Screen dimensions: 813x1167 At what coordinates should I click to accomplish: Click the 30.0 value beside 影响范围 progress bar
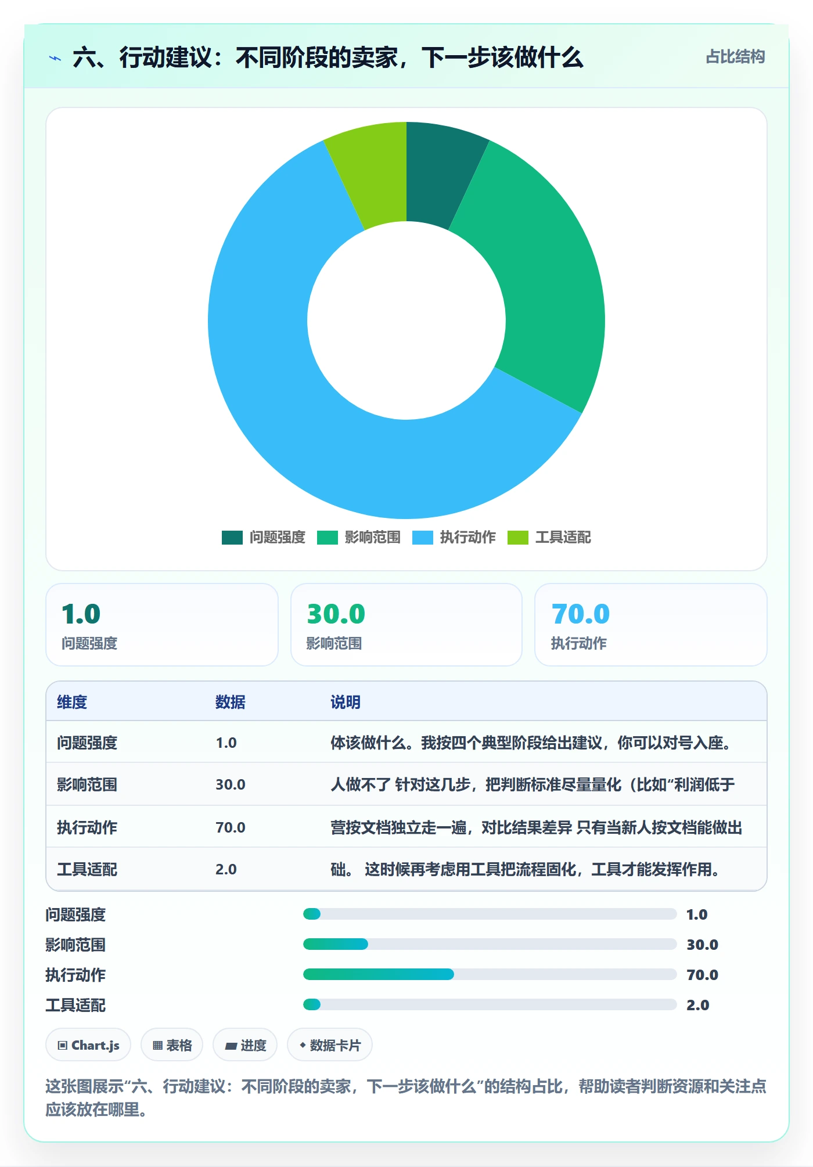703,945
